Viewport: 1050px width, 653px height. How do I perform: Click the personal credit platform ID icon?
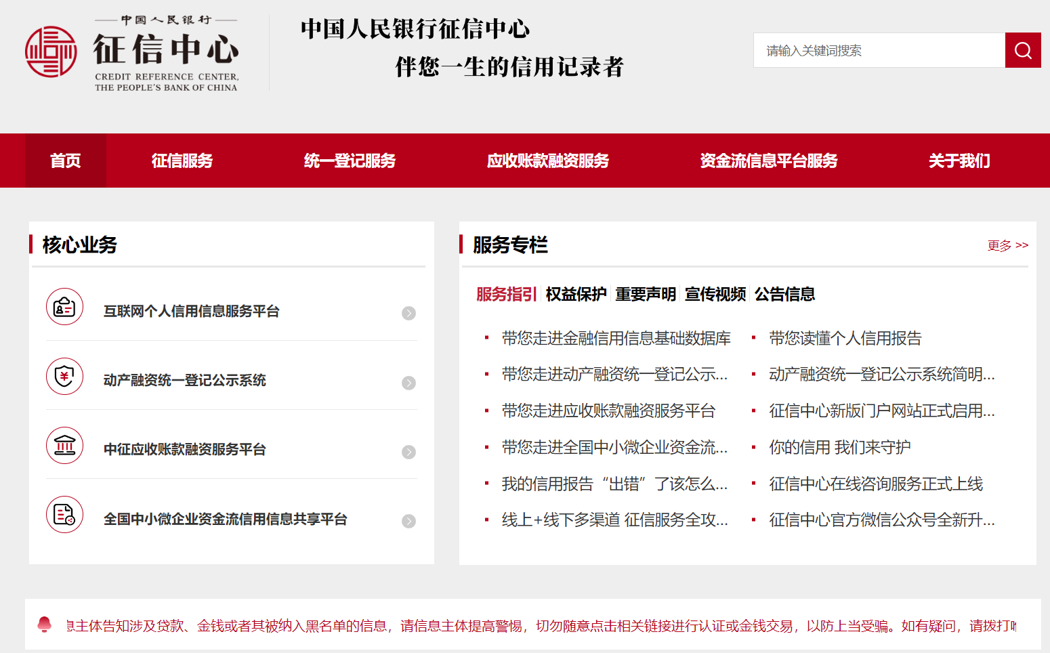point(64,307)
